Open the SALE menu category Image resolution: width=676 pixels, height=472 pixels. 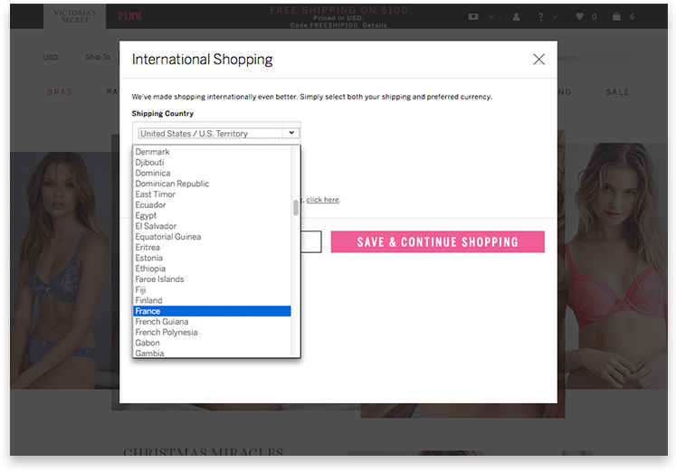(617, 92)
